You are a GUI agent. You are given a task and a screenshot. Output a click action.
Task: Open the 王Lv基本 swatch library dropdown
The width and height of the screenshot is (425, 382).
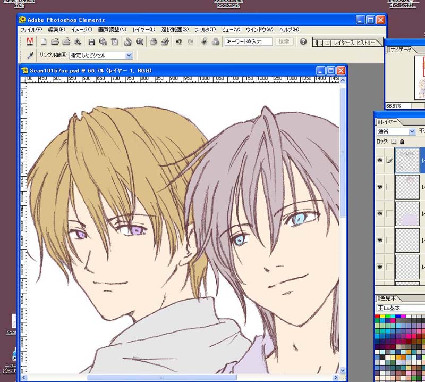[x=401, y=308]
